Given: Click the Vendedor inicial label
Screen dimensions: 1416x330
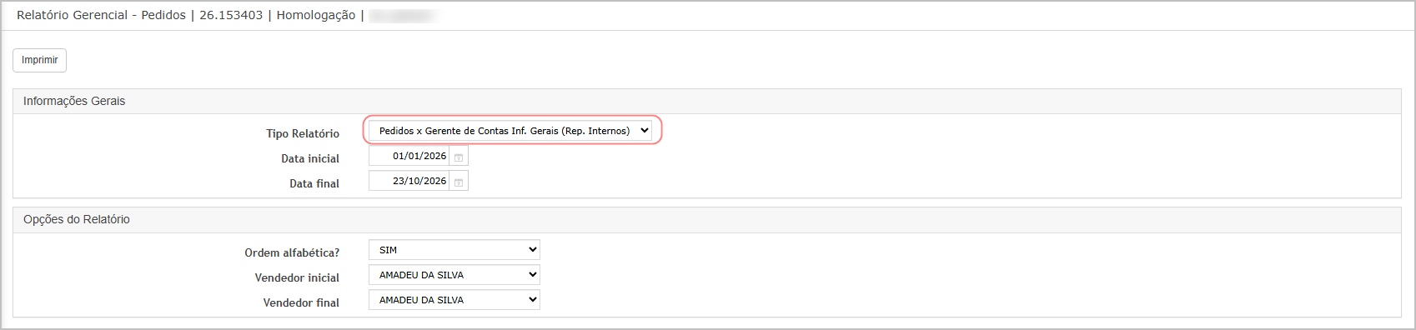Looking at the screenshot, I should coord(297,277).
